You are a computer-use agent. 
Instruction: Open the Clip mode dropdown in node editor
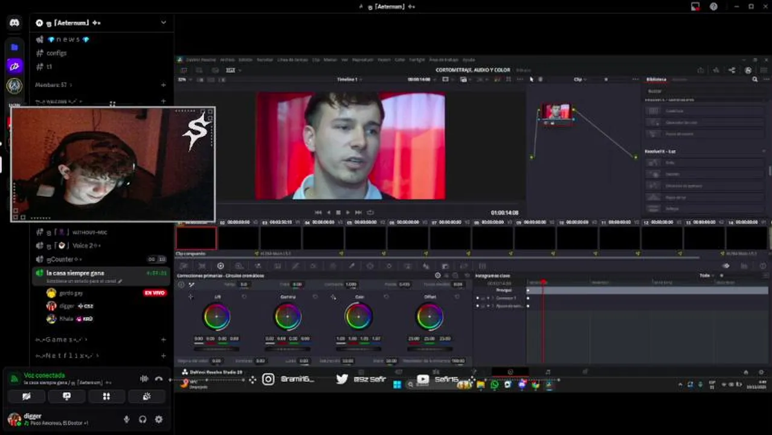[x=580, y=80]
